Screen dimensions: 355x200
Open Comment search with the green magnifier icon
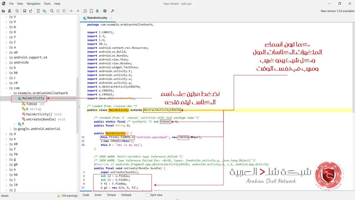(64, 11)
